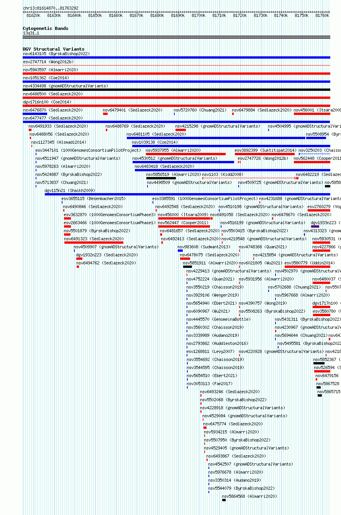
Task: Open nsv2793862 (Huddleston2016) variant label
Action: click(217, 343)
